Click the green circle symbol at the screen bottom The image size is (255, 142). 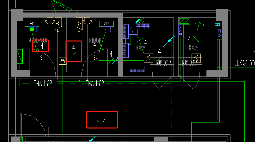24,139
